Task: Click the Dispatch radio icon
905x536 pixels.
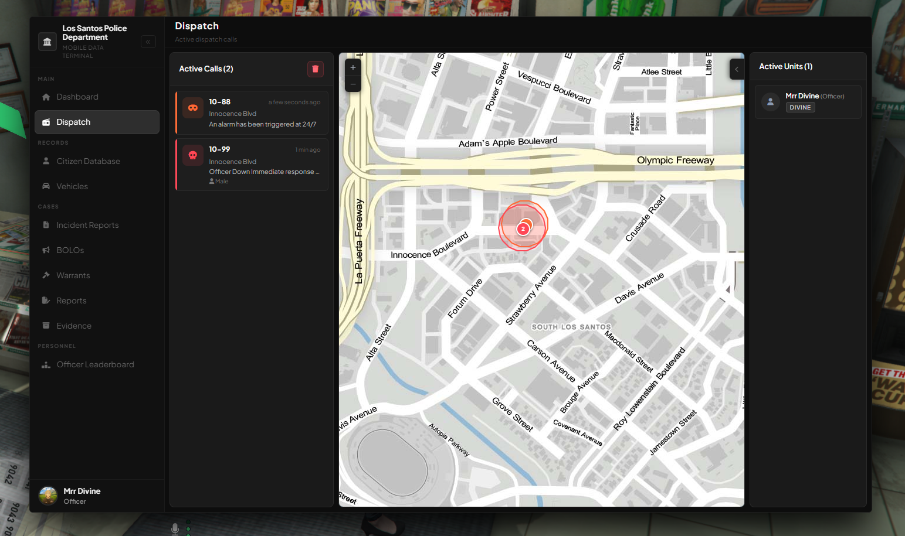Action: click(46, 122)
